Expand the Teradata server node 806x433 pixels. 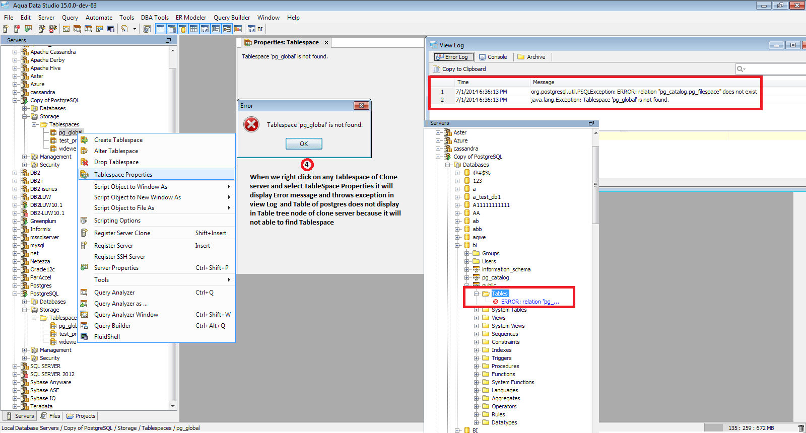15,406
